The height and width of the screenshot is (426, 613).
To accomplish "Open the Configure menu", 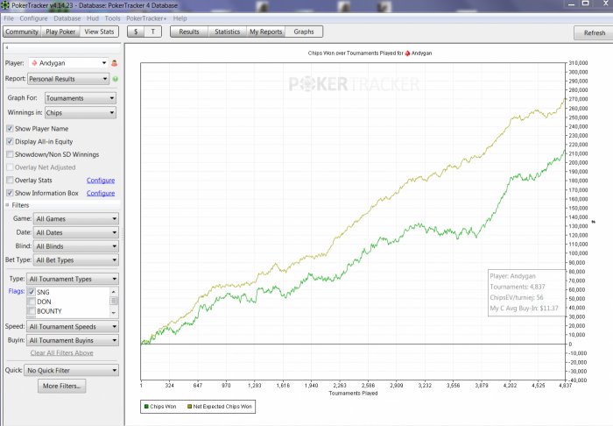I will click(x=33, y=18).
